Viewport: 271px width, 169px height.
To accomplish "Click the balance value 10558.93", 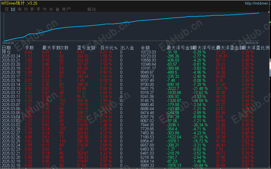I will [148, 60].
